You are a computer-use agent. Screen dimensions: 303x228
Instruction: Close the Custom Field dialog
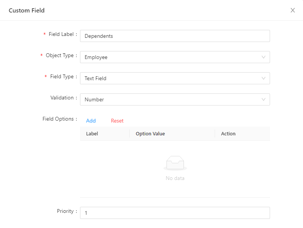coord(292,10)
